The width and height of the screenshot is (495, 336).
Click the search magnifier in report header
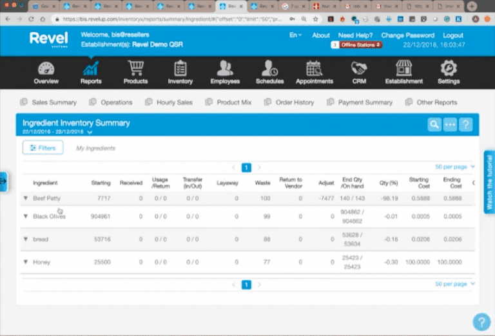(434, 124)
